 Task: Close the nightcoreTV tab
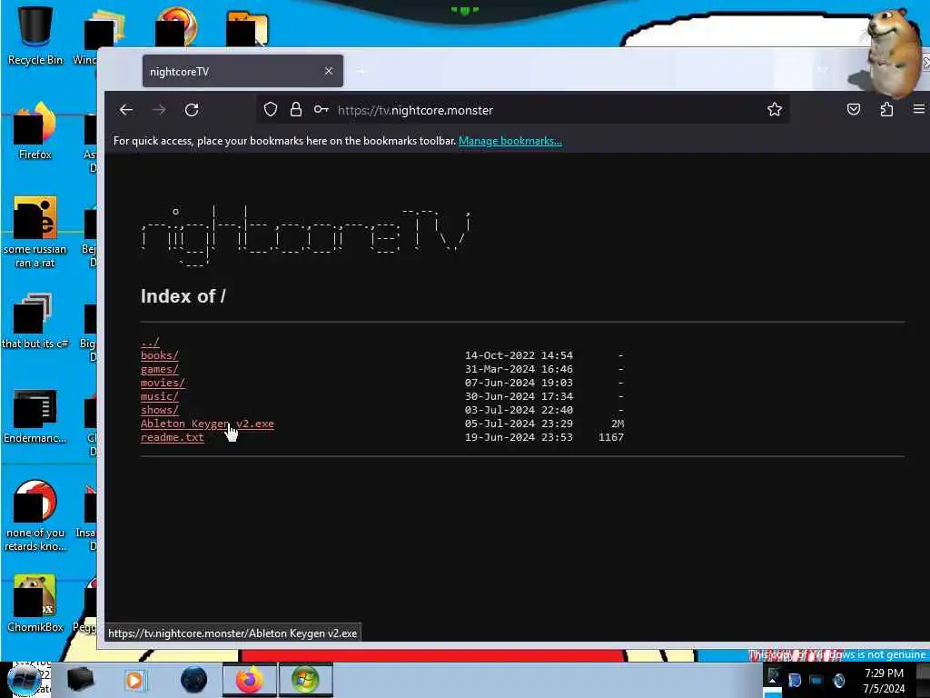(329, 71)
